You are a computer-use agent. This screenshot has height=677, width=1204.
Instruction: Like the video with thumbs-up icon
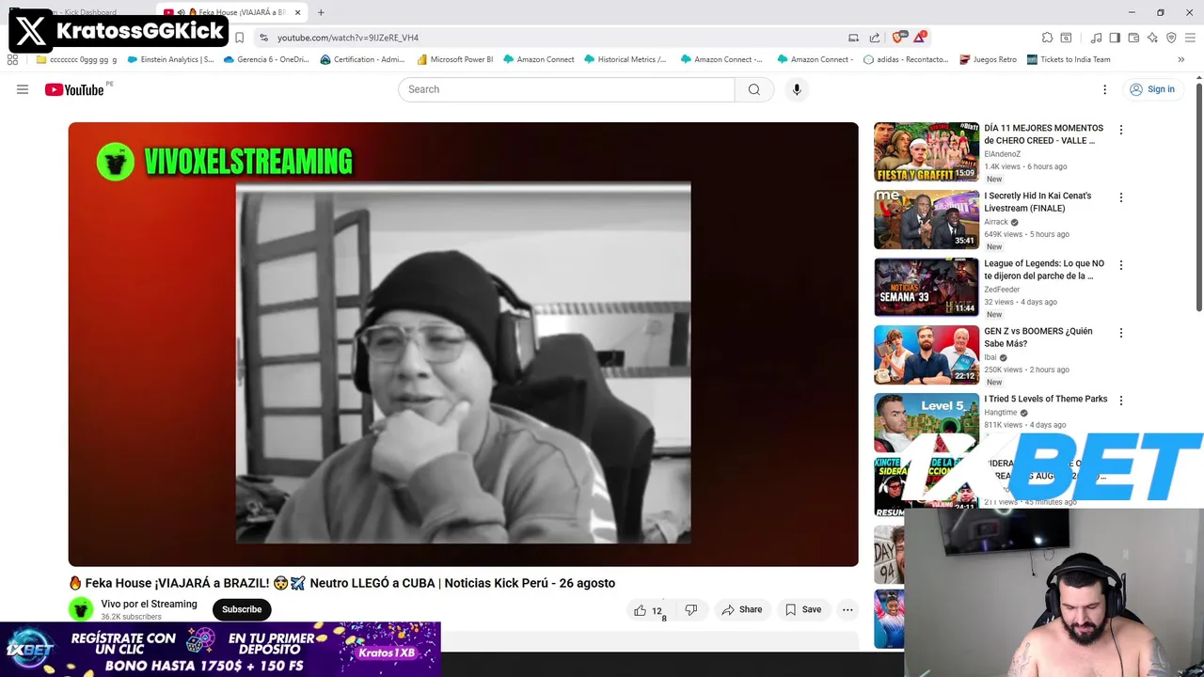point(641,610)
